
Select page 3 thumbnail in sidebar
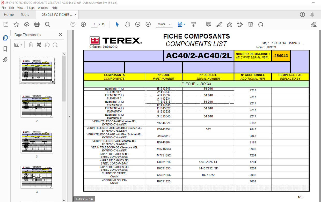pos(37,142)
